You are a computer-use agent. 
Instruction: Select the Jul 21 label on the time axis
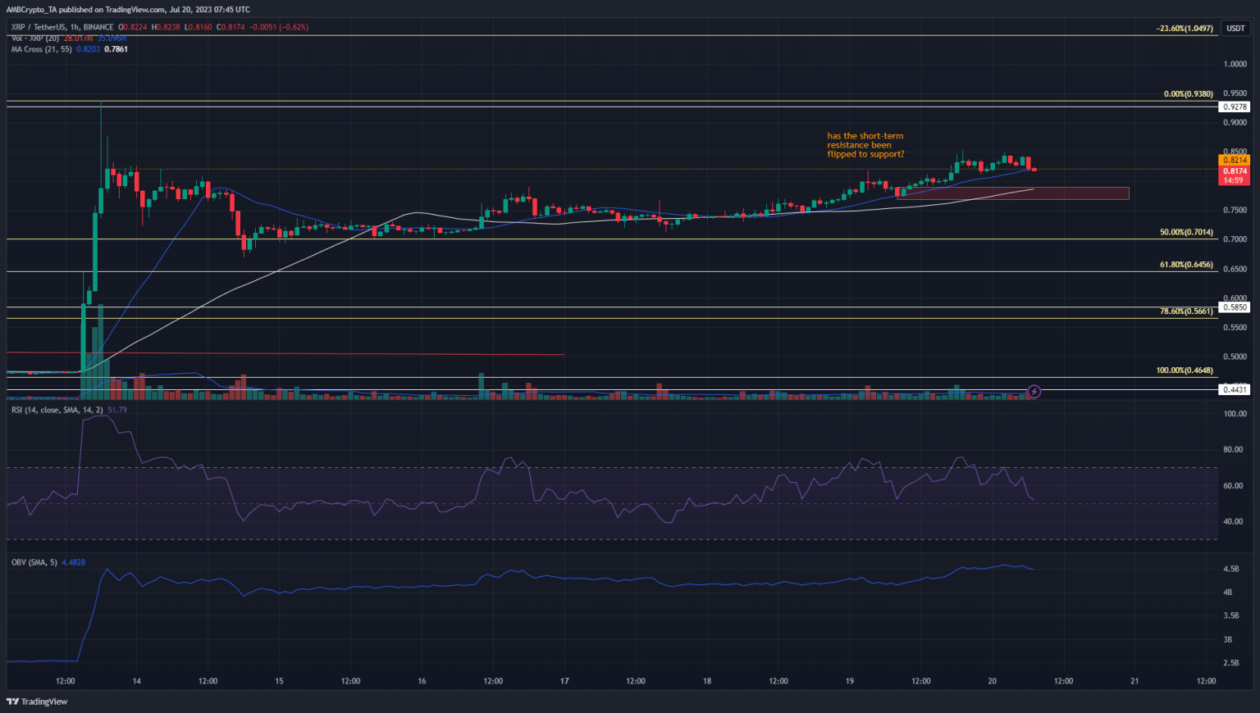point(1134,680)
